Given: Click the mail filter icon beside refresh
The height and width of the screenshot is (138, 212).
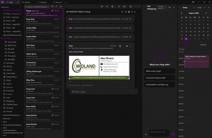Looking at the screenshot, I should [61, 6].
